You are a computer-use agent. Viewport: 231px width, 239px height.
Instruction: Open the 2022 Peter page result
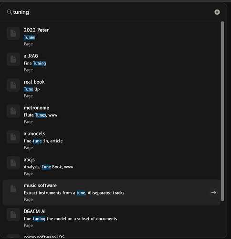coord(112,37)
